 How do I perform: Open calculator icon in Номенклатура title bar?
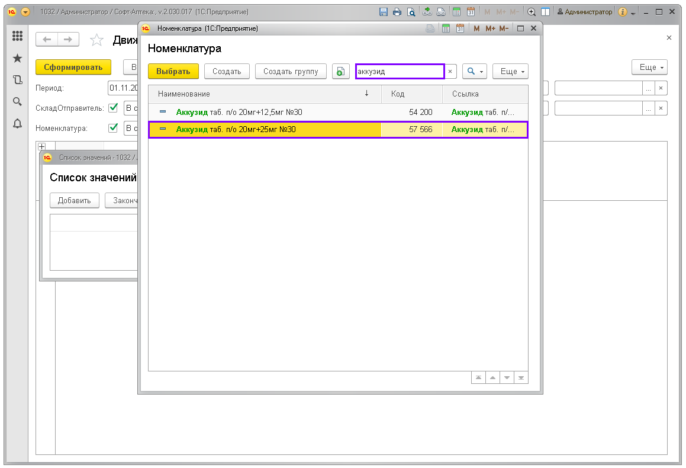(x=446, y=28)
